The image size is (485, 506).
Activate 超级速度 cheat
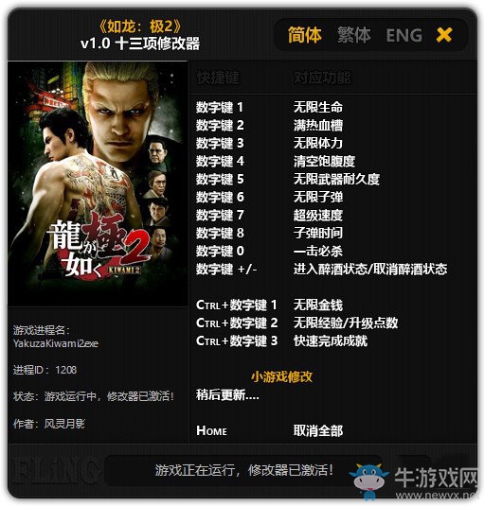tap(318, 215)
